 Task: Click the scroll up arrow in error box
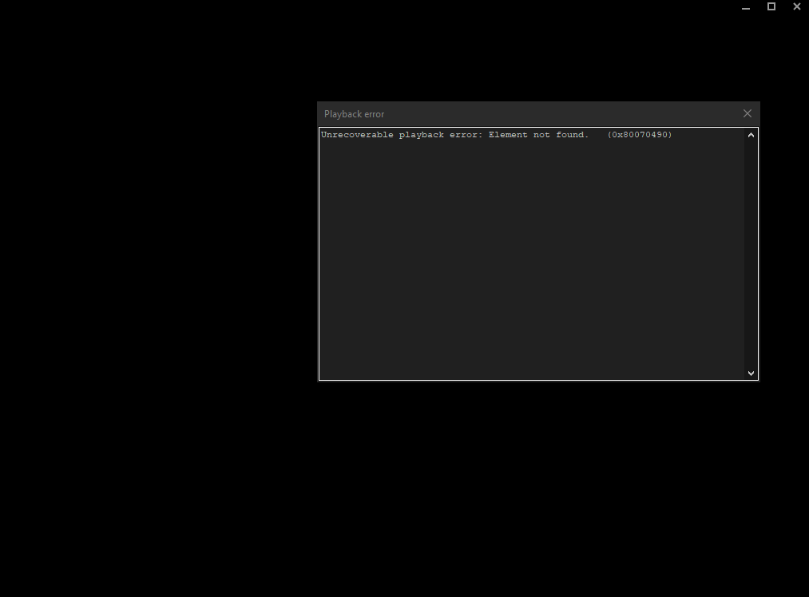coord(751,135)
